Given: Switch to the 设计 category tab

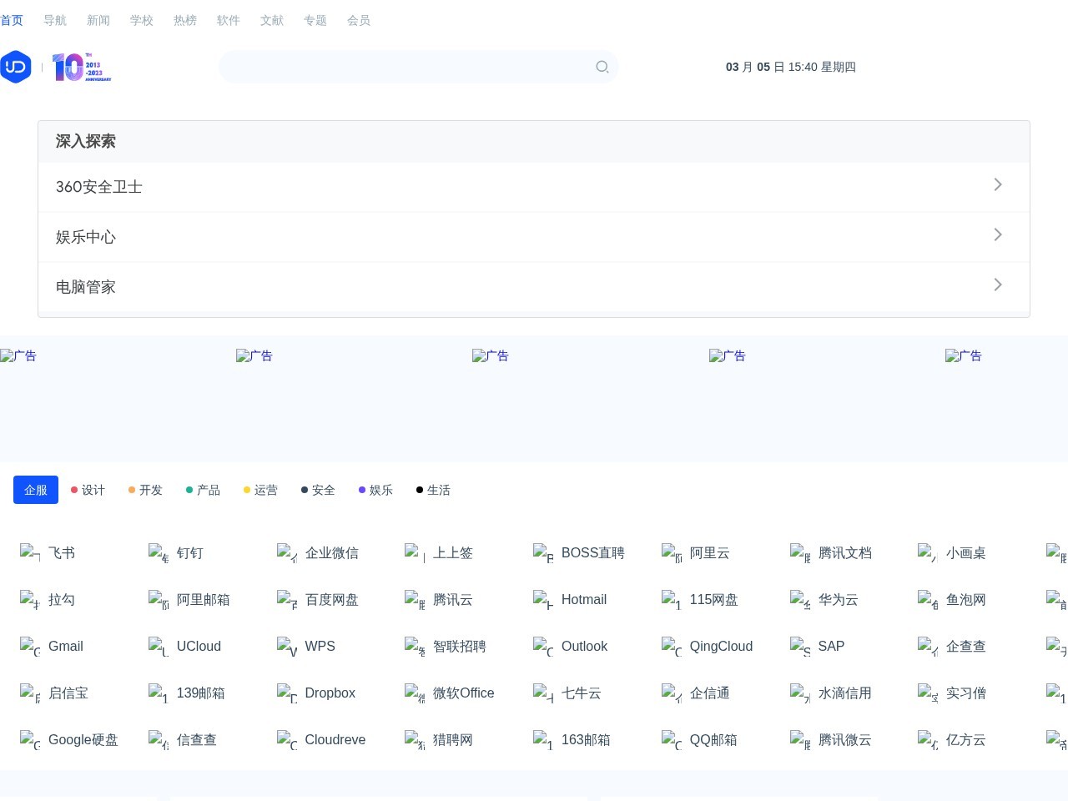Looking at the screenshot, I should 88,490.
